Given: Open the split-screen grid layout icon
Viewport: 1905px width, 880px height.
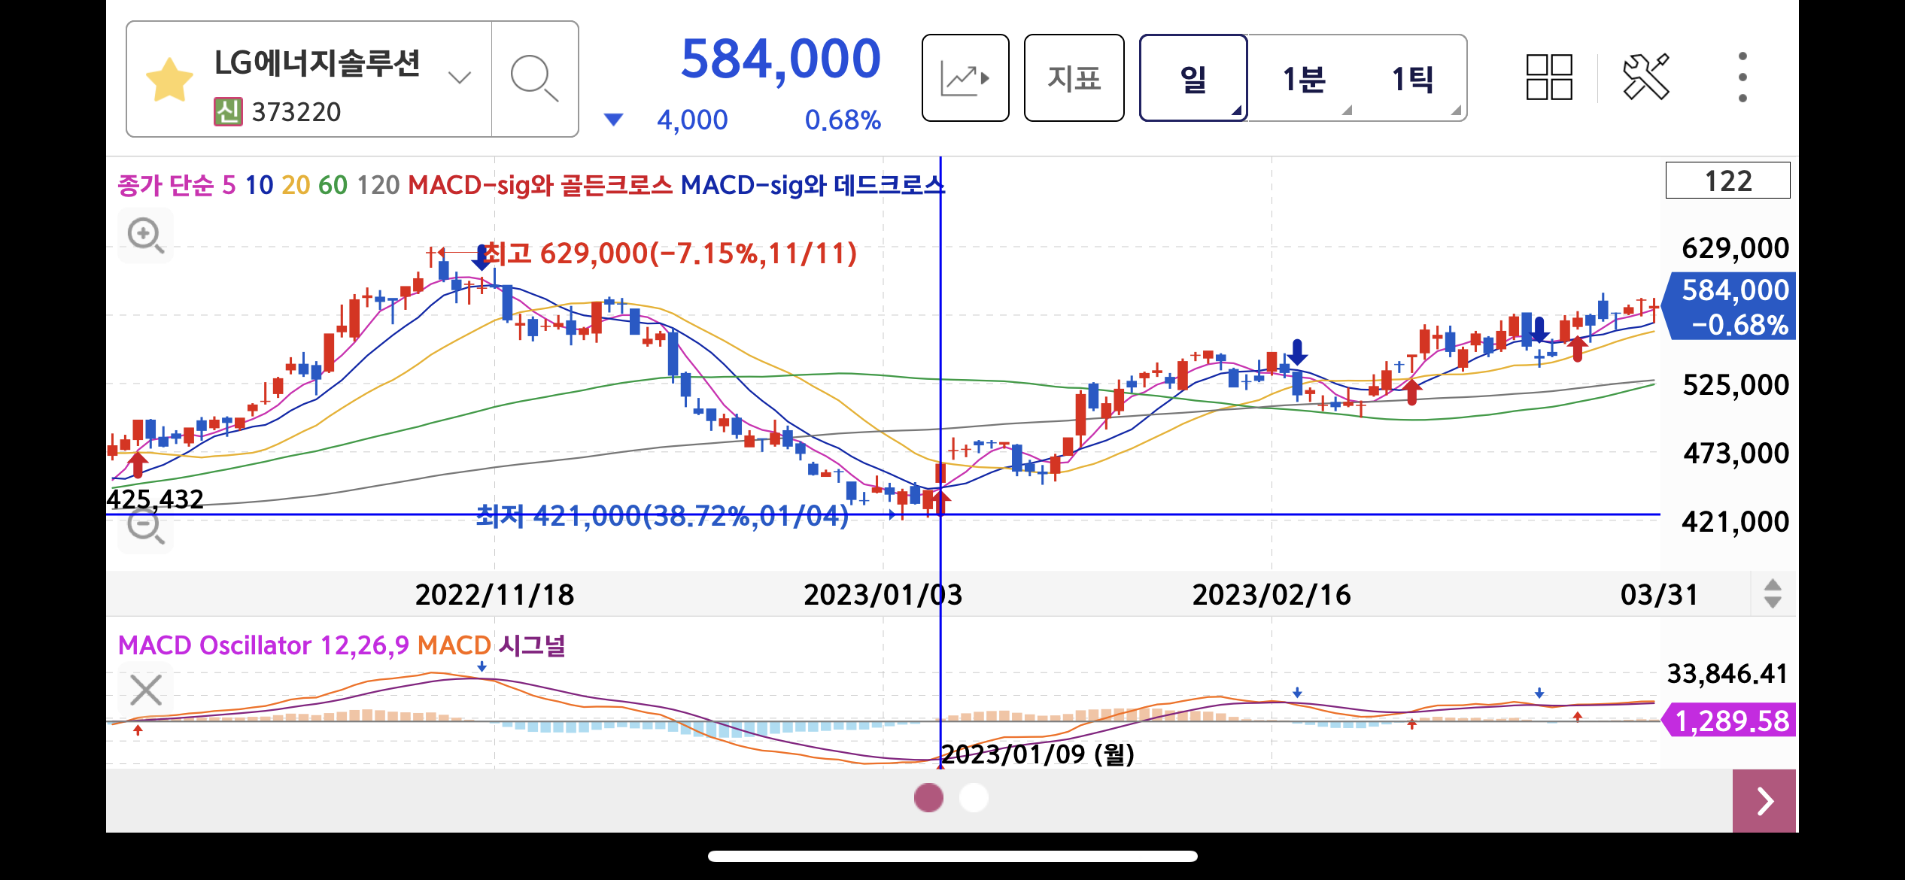Looking at the screenshot, I should [x=1549, y=77].
